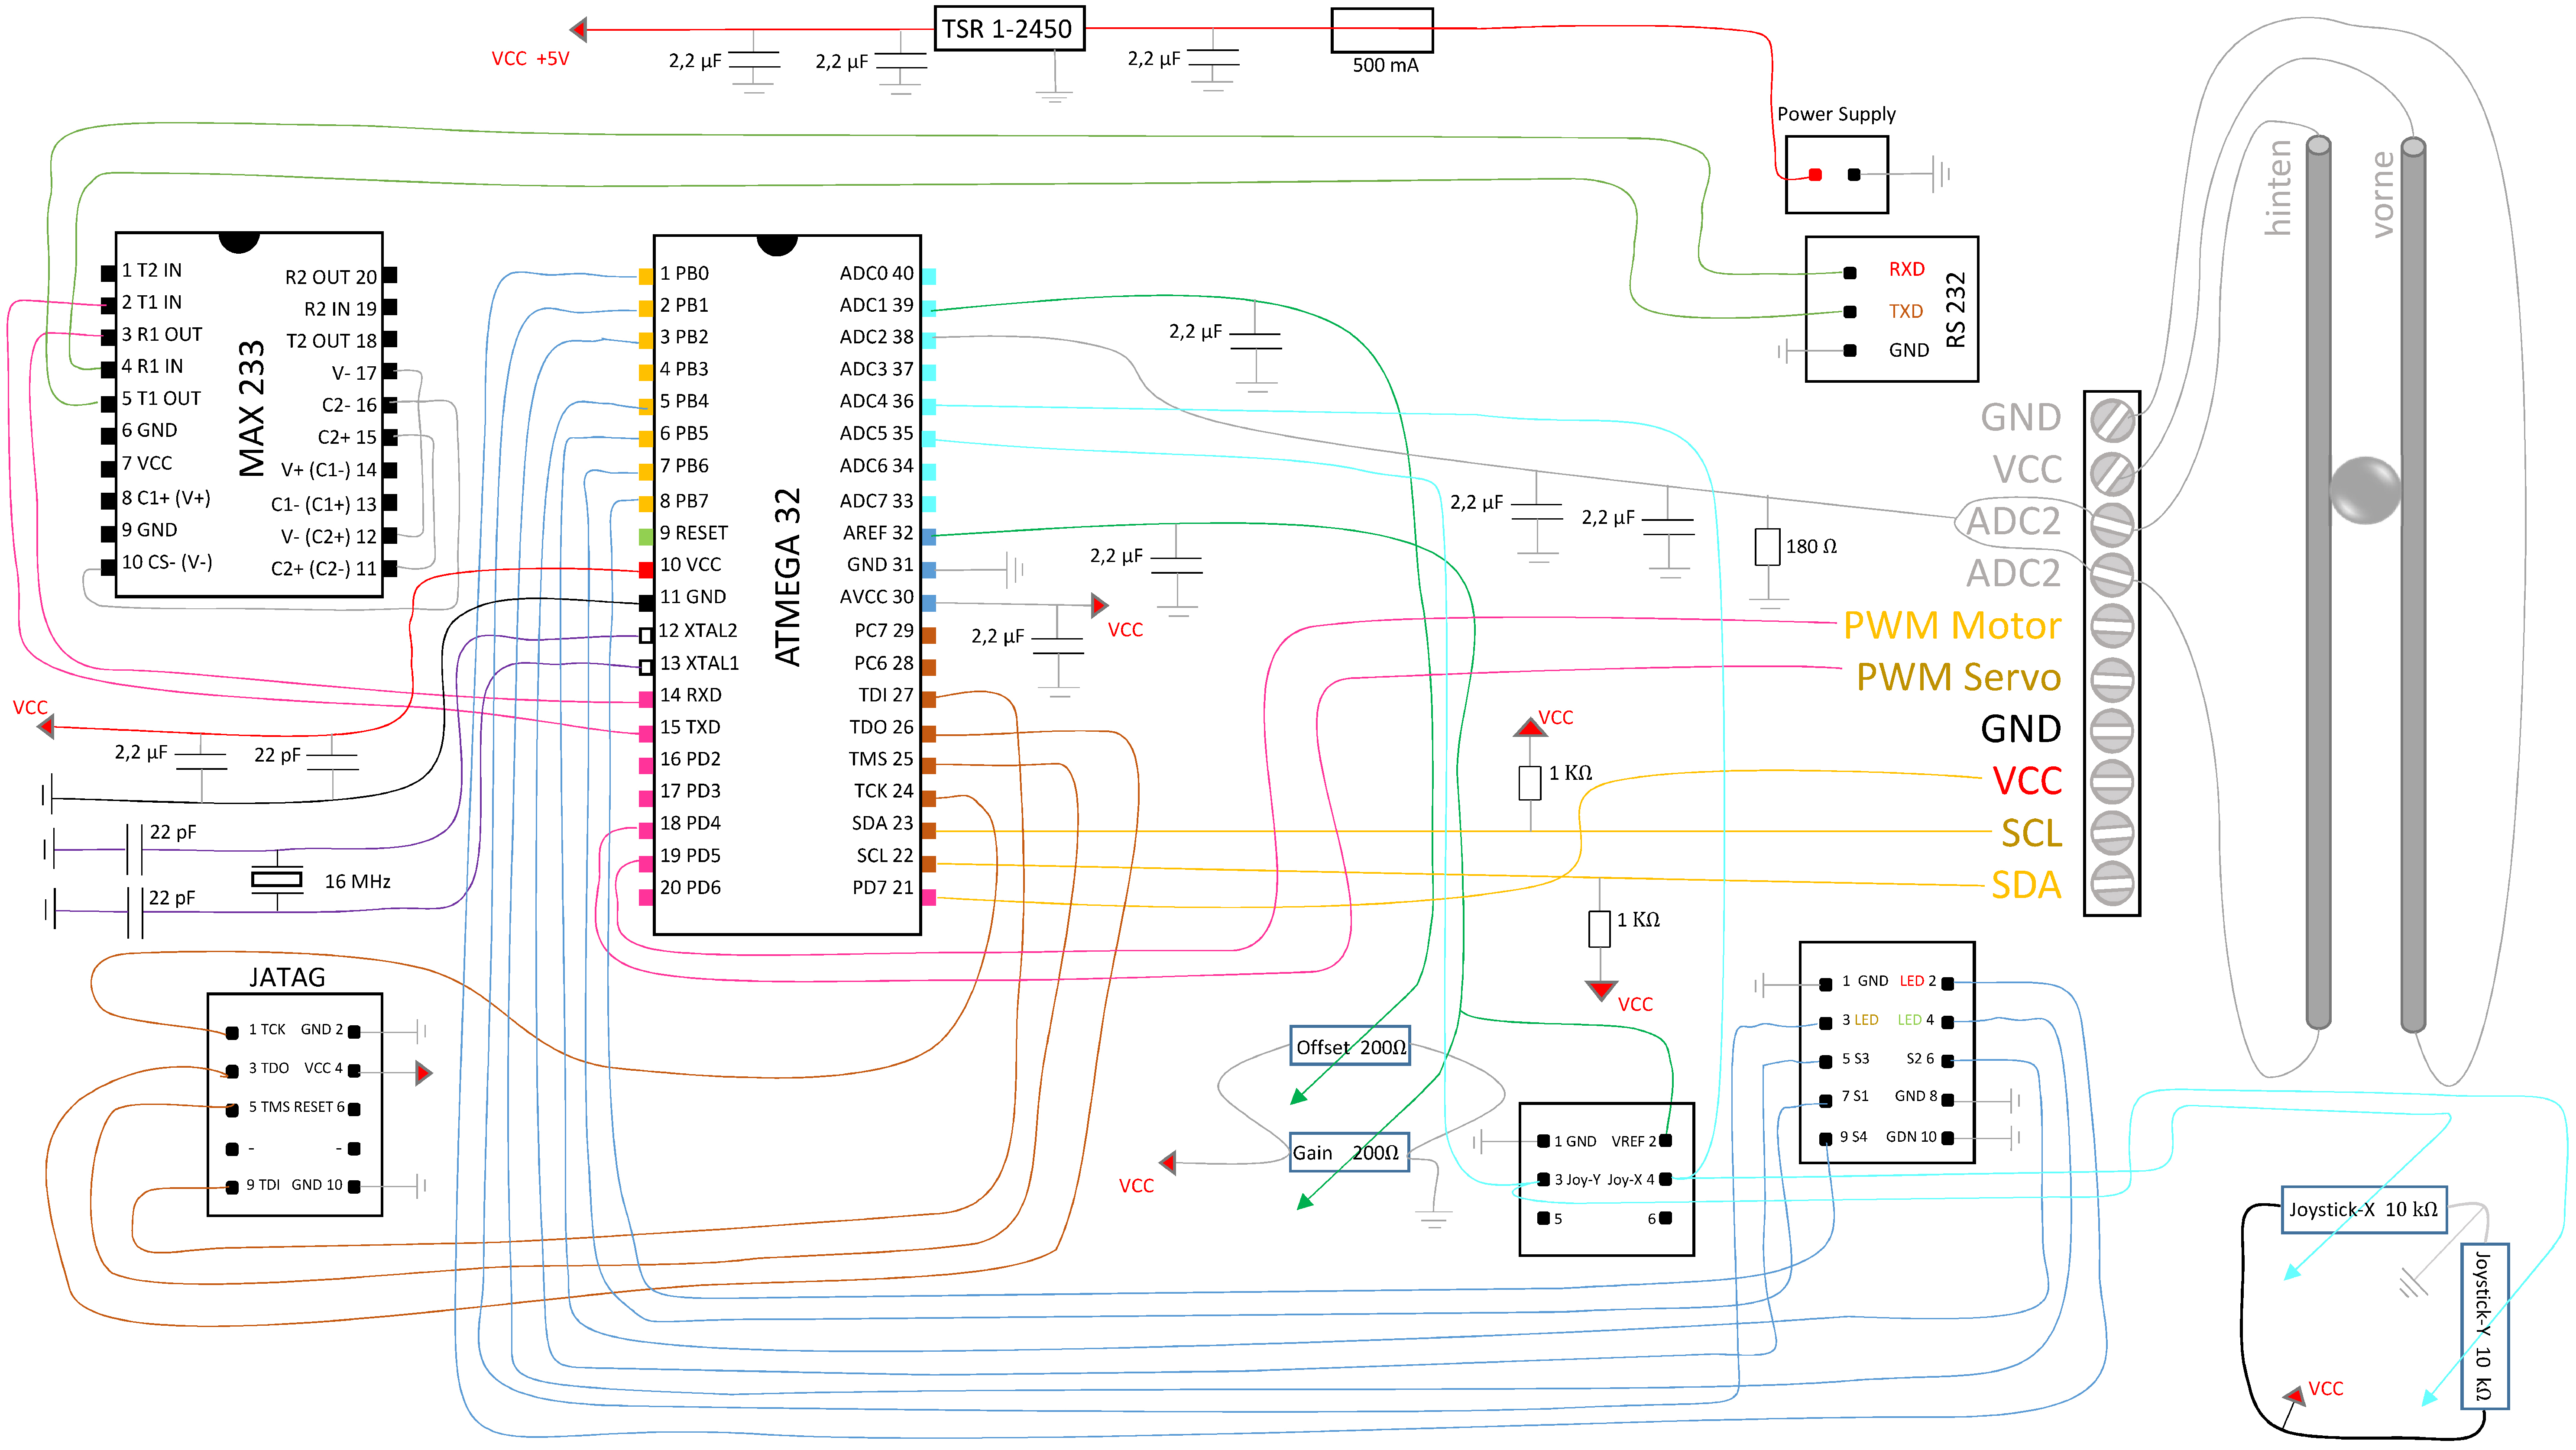Click the RXD pin on RS 232
Image resolution: width=2576 pixels, height=1450 pixels.
click(1849, 273)
